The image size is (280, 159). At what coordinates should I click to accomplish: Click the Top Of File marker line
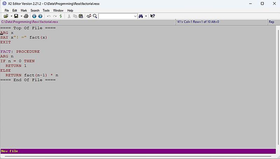28,28
